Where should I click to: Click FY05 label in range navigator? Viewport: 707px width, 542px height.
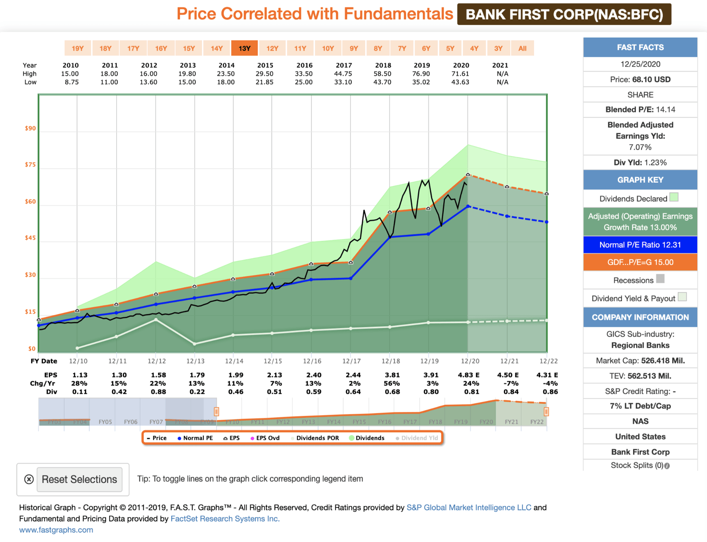click(x=105, y=422)
